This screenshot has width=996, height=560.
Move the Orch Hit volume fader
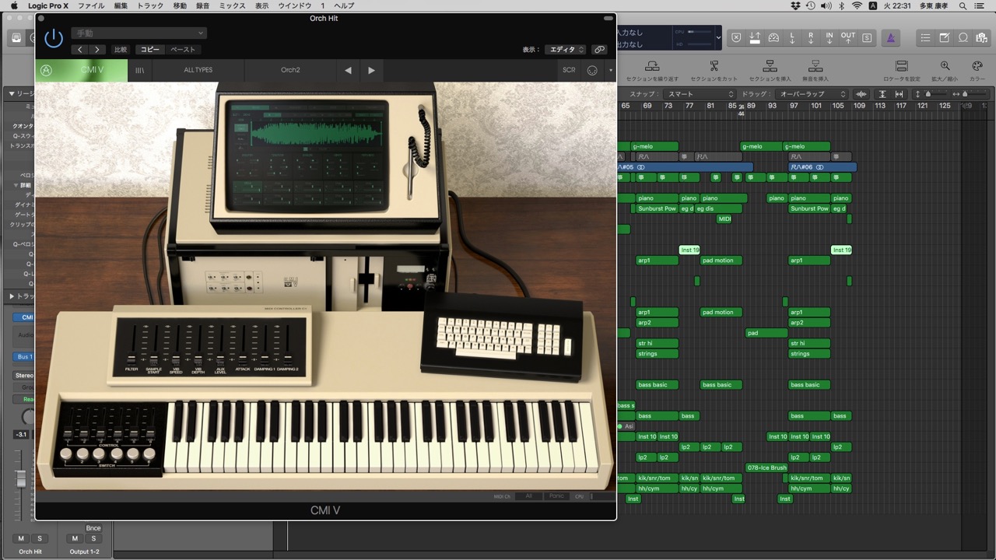22,479
